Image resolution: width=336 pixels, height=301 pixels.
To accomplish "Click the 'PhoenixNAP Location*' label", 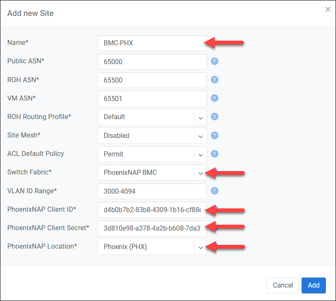I will pyautogui.click(x=42, y=246).
